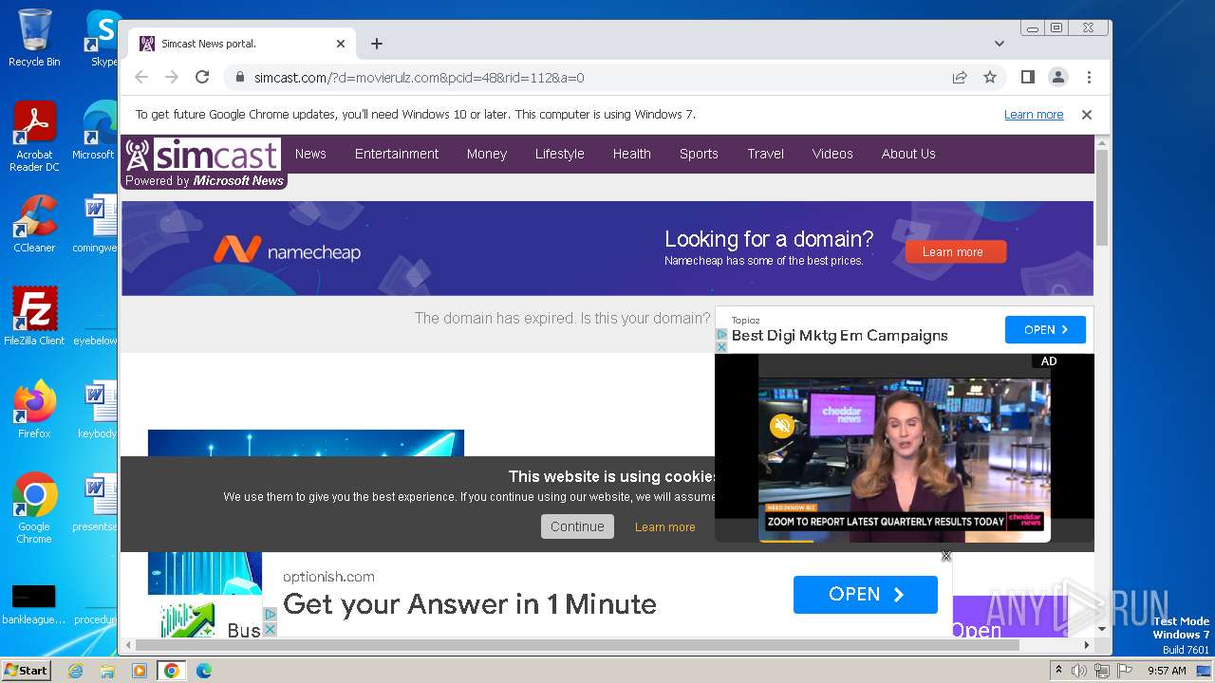Viewport: 1215px width, 683px height.
Task: Open the Sports section
Action: (x=699, y=154)
